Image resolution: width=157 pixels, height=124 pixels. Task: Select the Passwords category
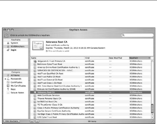[x=16, y=79]
